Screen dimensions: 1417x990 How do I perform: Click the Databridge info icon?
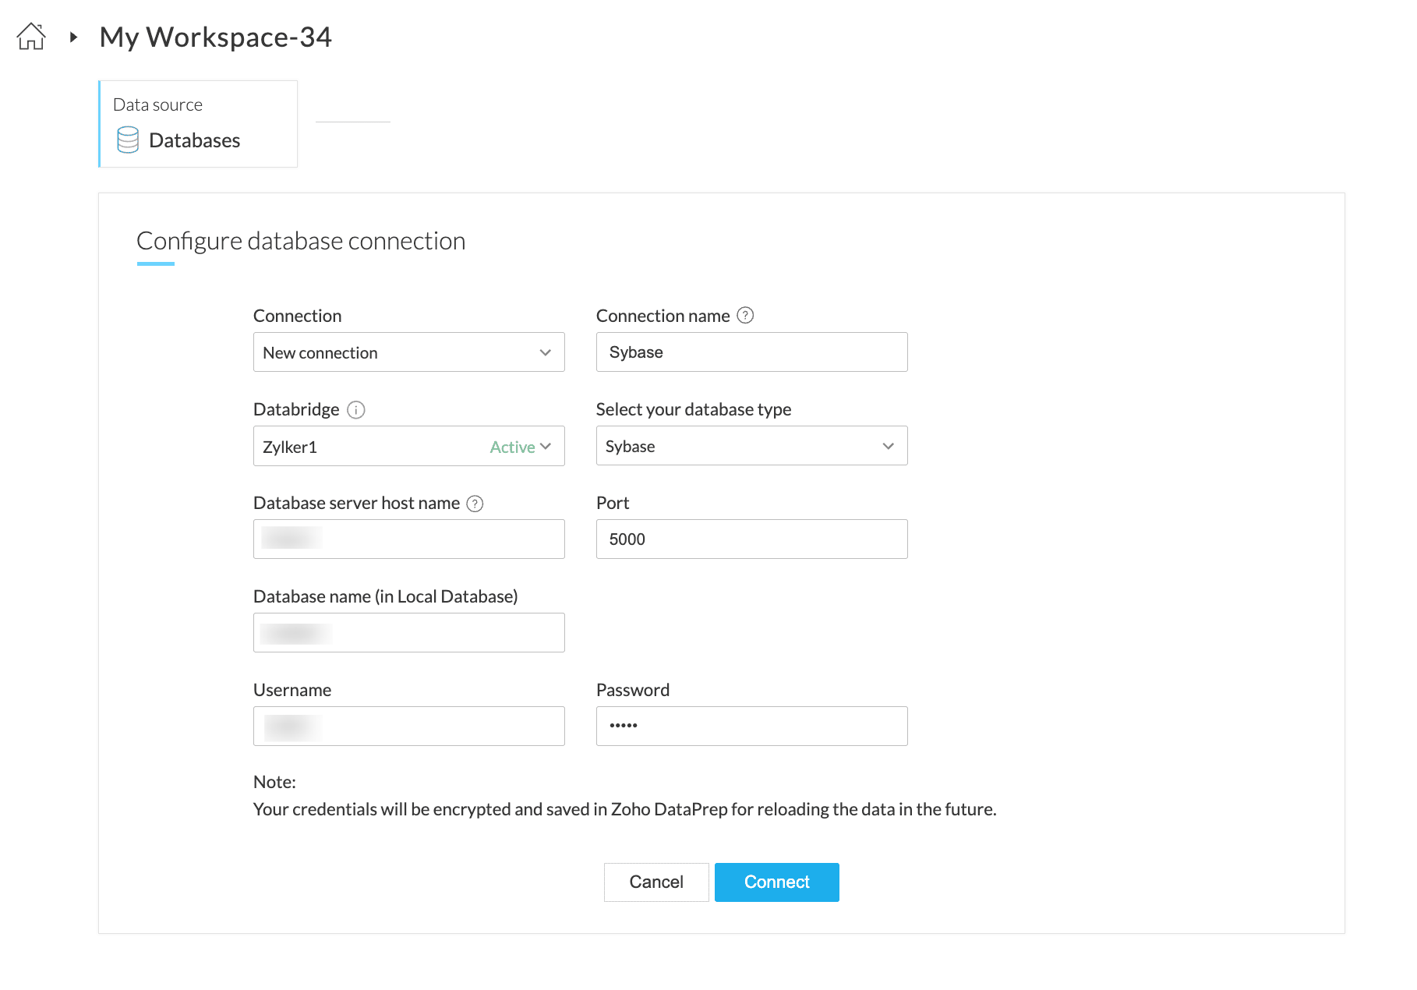[x=356, y=410]
